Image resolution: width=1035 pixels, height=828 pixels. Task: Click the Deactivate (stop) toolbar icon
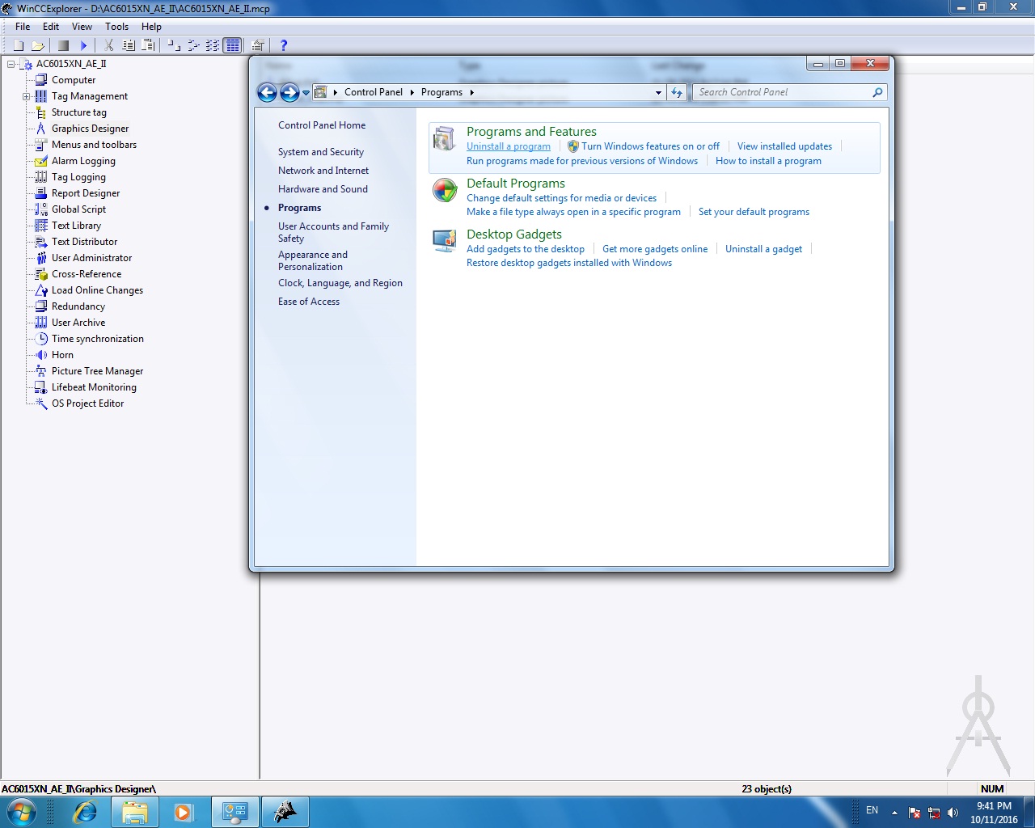click(63, 45)
